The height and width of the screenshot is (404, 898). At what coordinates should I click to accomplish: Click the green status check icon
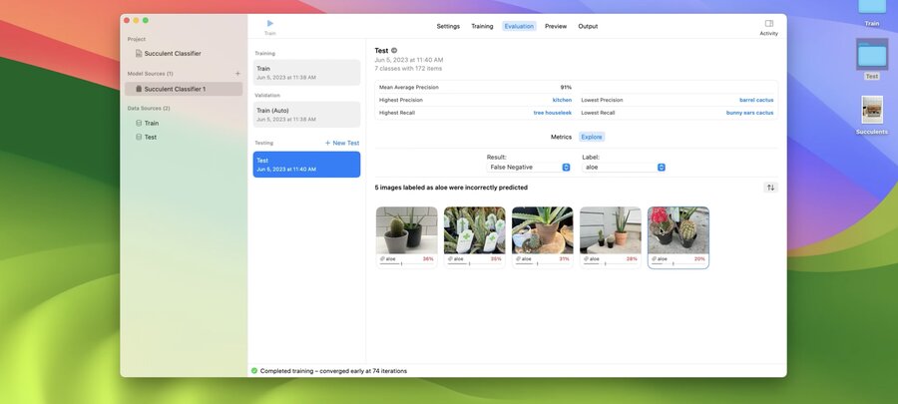point(254,371)
